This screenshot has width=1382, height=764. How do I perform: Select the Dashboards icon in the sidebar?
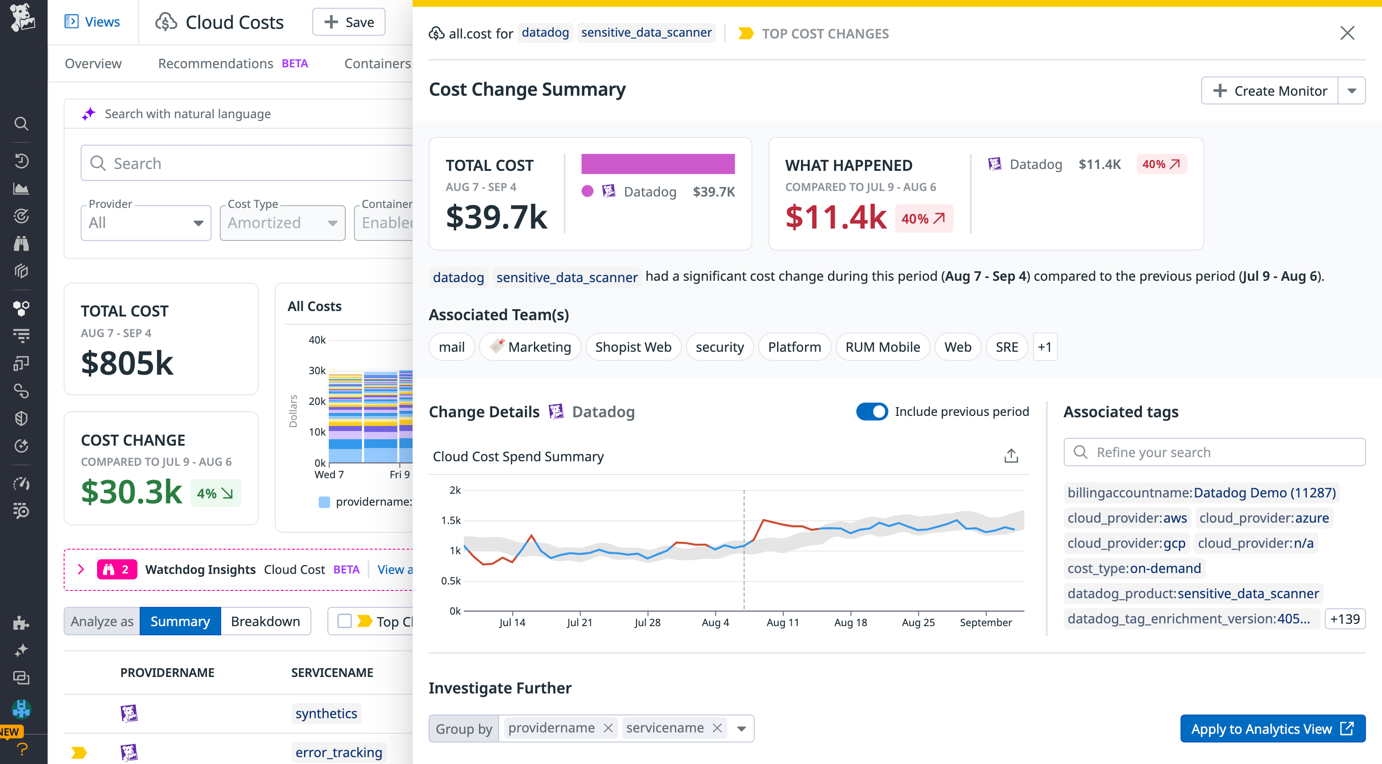tap(22, 188)
